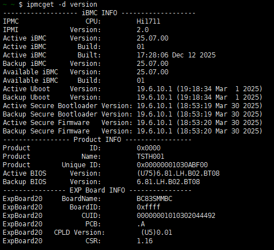The height and width of the screenshot is (250, 274).
Task: Click the Product Name value TSTH001
Action: (x=150, y=157)
